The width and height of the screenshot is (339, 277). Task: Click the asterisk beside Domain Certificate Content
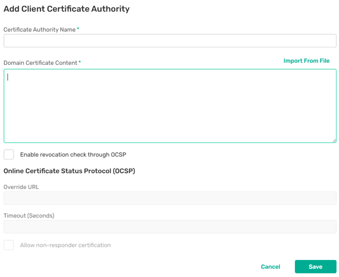tap(79, 62)
